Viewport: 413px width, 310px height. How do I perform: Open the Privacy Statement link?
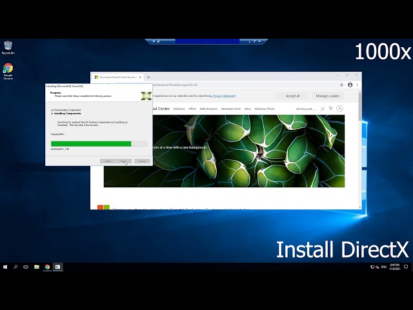[x=225, y=96]
